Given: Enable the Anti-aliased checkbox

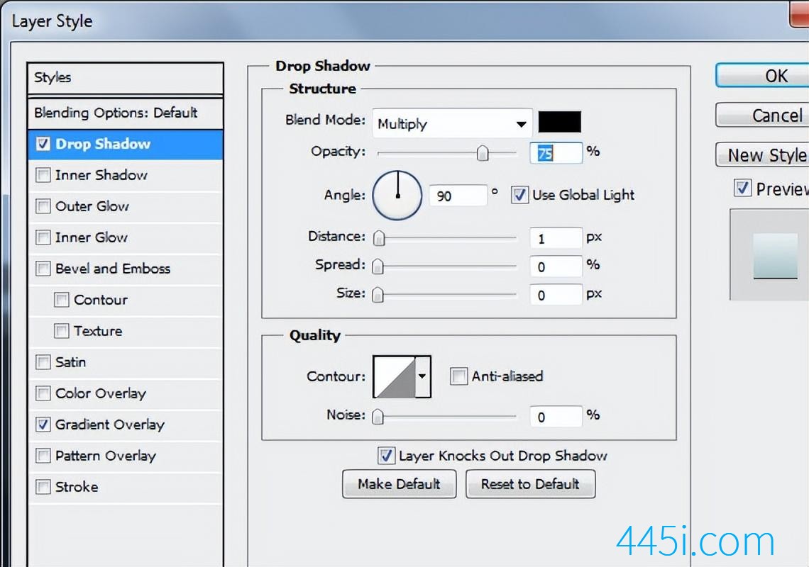Looking at the screenshot, I should point(458,376).
